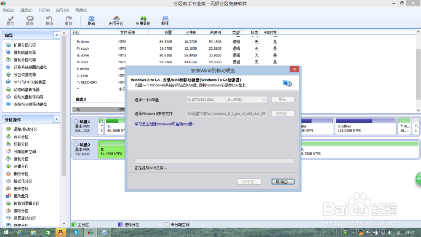Click the 刷新 refresh toolbar icon
421x237 pixels.
point(91,20)
